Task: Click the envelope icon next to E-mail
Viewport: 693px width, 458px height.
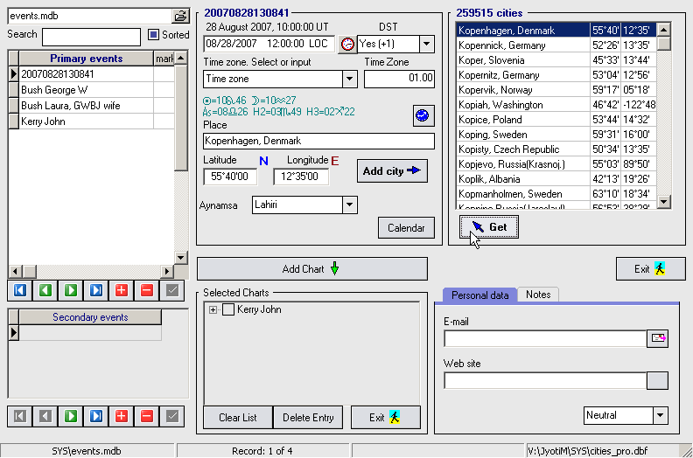Action: [x=657, y=339]
